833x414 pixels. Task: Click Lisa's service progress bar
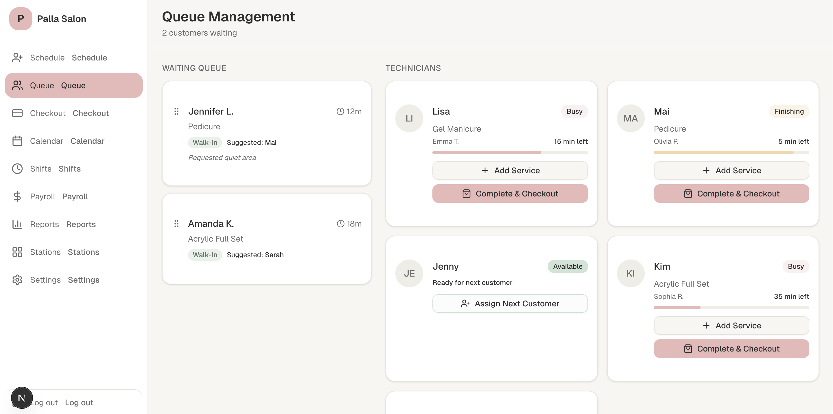tap(510, 152)
